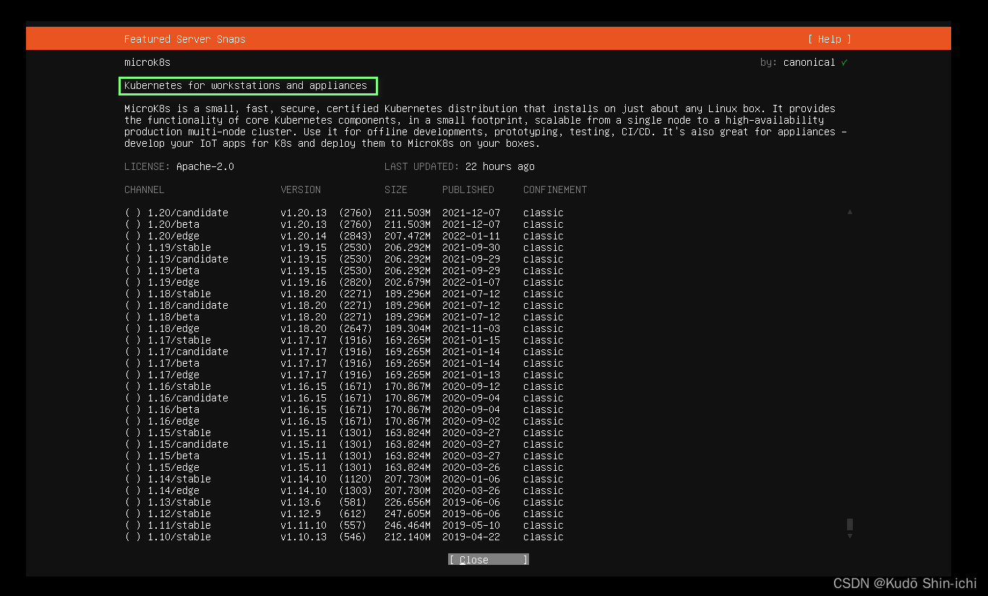The image size is (988, 596).
Task: Click size 247.605M cell
Action: click(408, 514)
